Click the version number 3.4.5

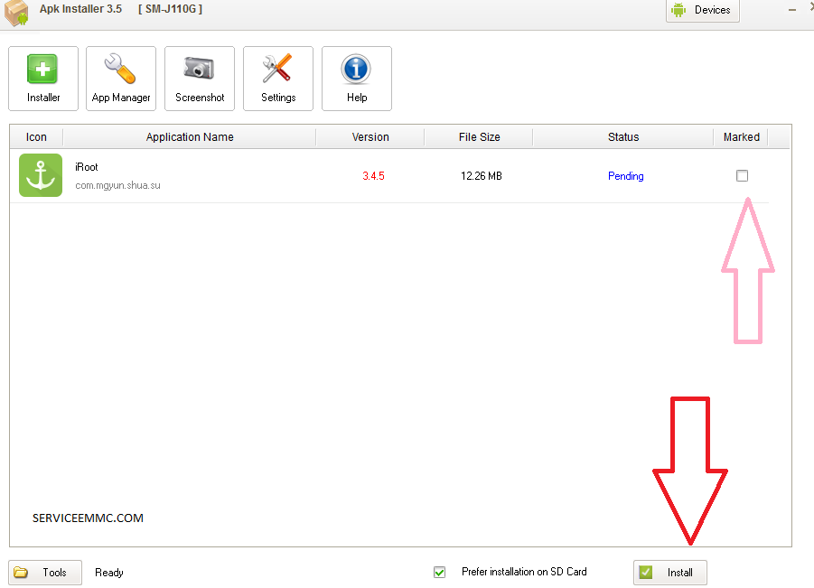[373, 176]
